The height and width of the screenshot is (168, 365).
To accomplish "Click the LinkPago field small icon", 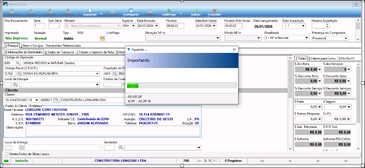I will [102, 38].
